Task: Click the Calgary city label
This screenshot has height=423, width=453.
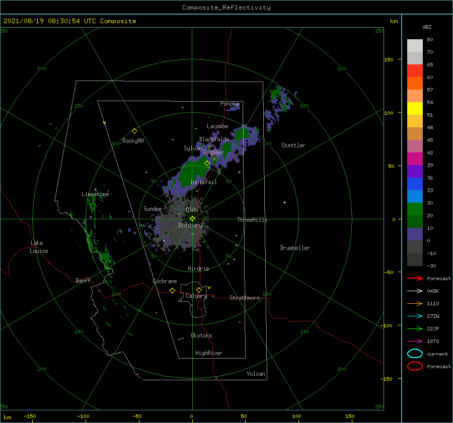Action: coord(196,296)
